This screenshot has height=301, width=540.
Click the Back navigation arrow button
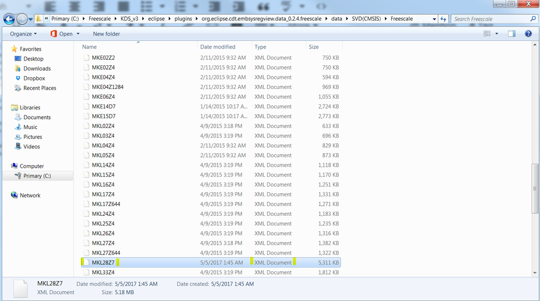pos(9,19)
